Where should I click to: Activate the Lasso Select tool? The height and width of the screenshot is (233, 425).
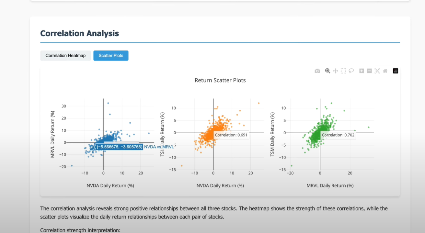351,71
